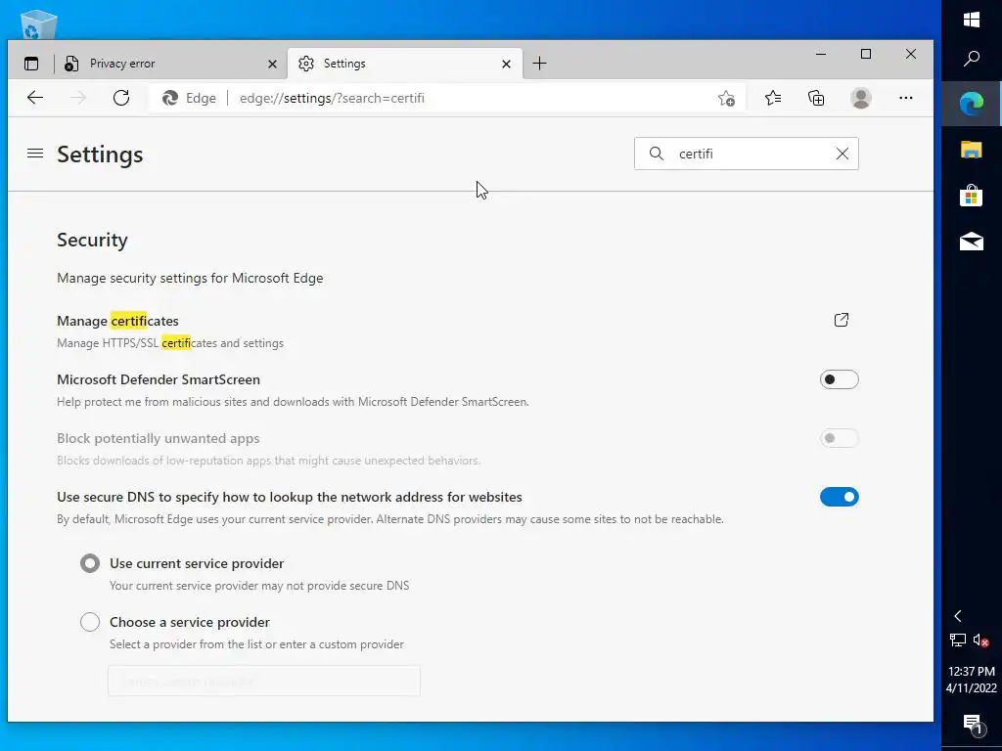Select the Settings tab

[x=404, y=64]
